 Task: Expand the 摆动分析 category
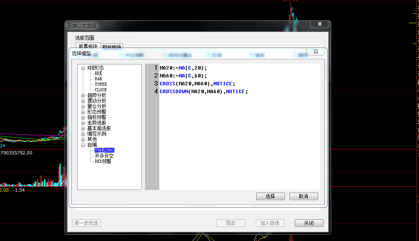[x=83, y=101]
